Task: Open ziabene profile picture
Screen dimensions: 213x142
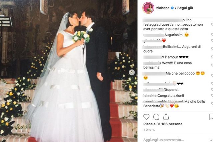Action: pyautogui.click(x=148, y=8)
